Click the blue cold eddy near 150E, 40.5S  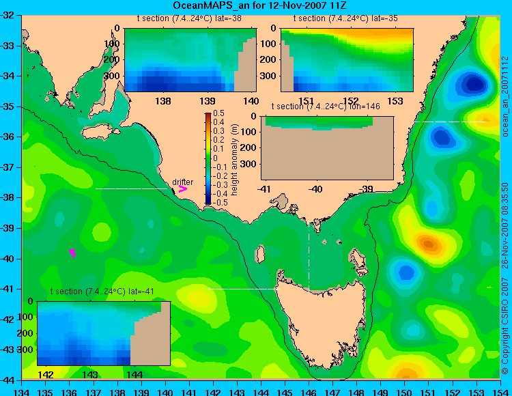406,272
